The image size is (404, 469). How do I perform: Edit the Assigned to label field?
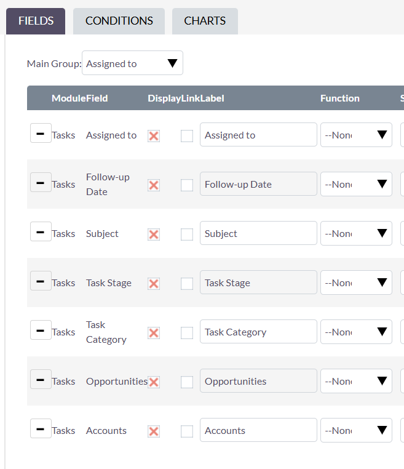[258, 135]
